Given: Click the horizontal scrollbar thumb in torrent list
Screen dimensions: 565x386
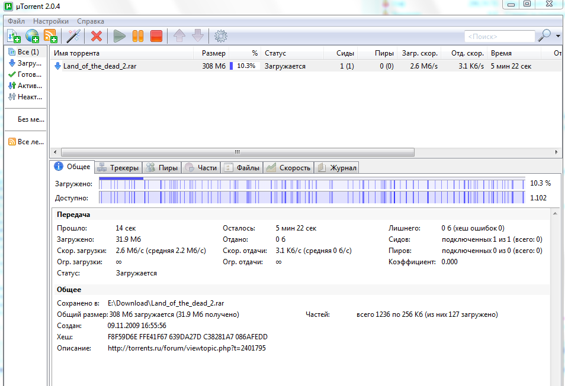Looking at the screenshot, I should coord(237,152).
